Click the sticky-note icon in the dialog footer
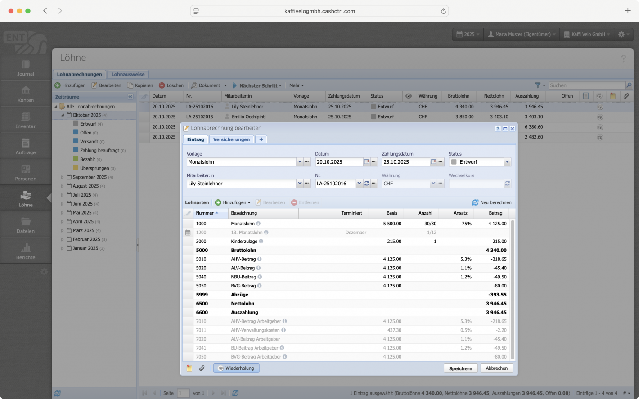 click(x=189, y=368)
